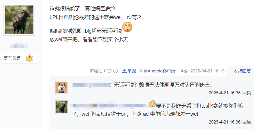The image size is (254, 129).
Task: Open the poster's large horse rider avatar
Action: [19, 20]
